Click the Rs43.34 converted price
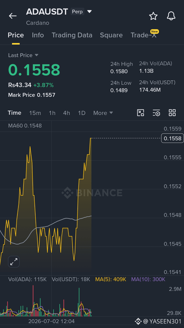 (20, 85)
